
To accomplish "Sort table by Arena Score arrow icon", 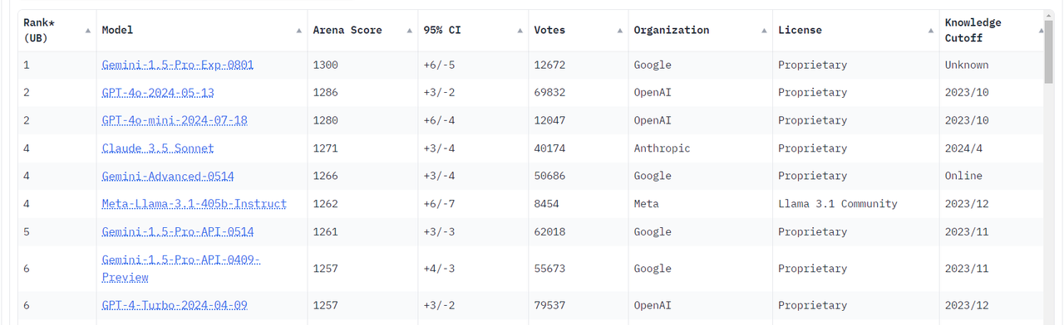I will coord(410,31).
